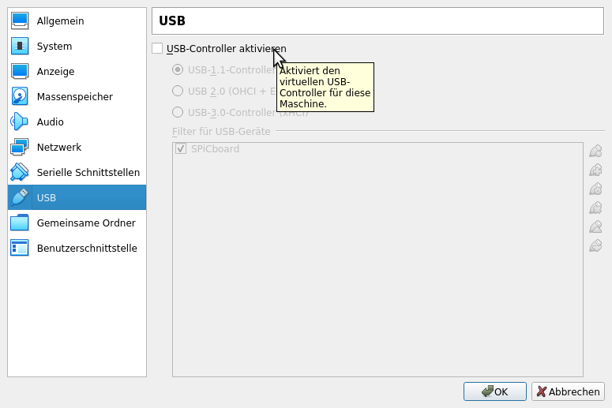Select the USB-3.0-Controller radio button
This screenshot has width=612, height=408.
tap(178, 112)
